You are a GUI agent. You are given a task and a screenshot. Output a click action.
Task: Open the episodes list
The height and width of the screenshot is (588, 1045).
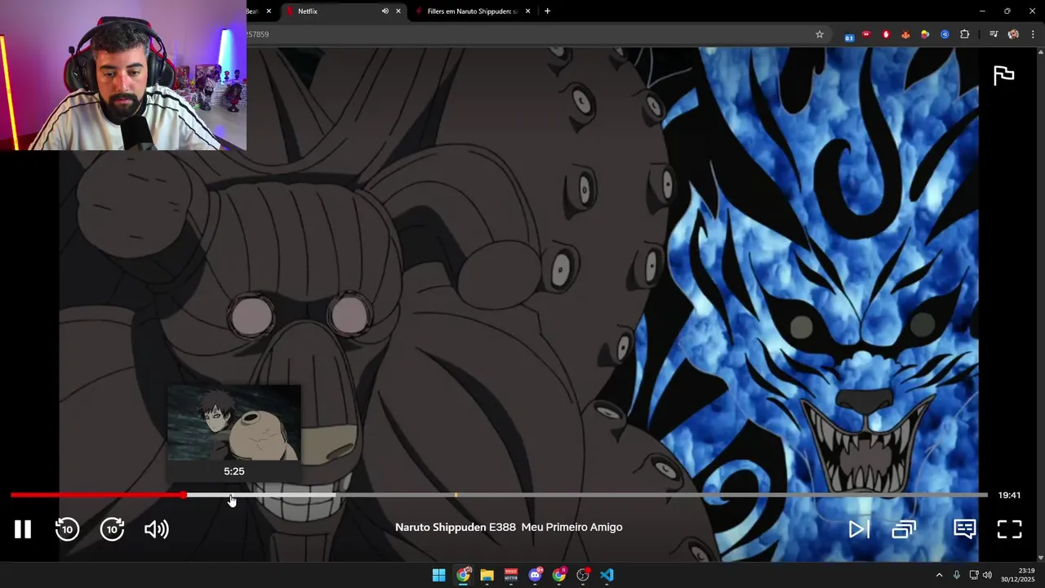904,529
